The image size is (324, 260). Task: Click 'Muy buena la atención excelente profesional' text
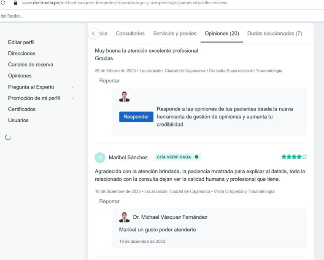pos(146,51)
